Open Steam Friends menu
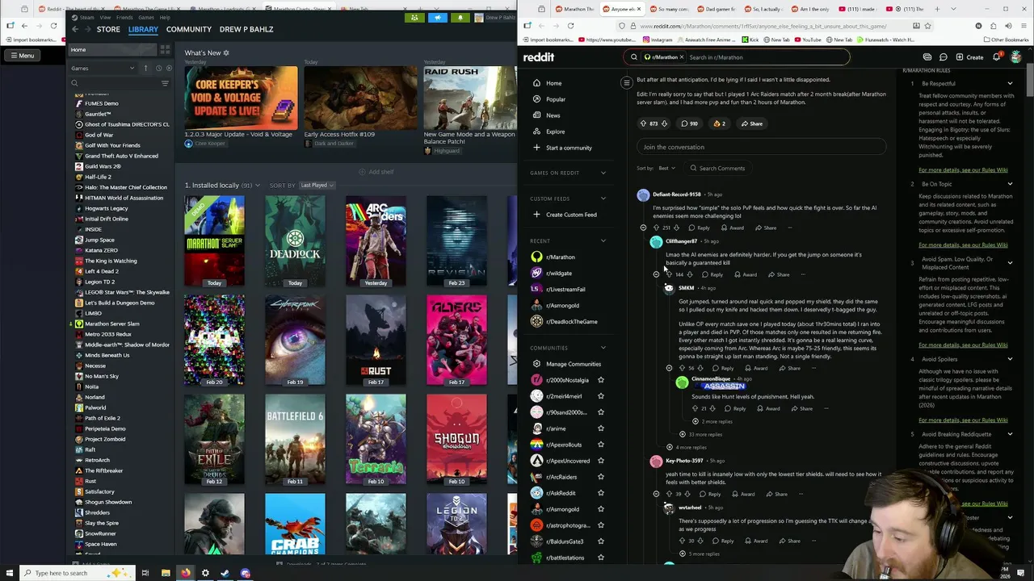The width and height of the screenshot is (1034, 581). click(124, 17)
